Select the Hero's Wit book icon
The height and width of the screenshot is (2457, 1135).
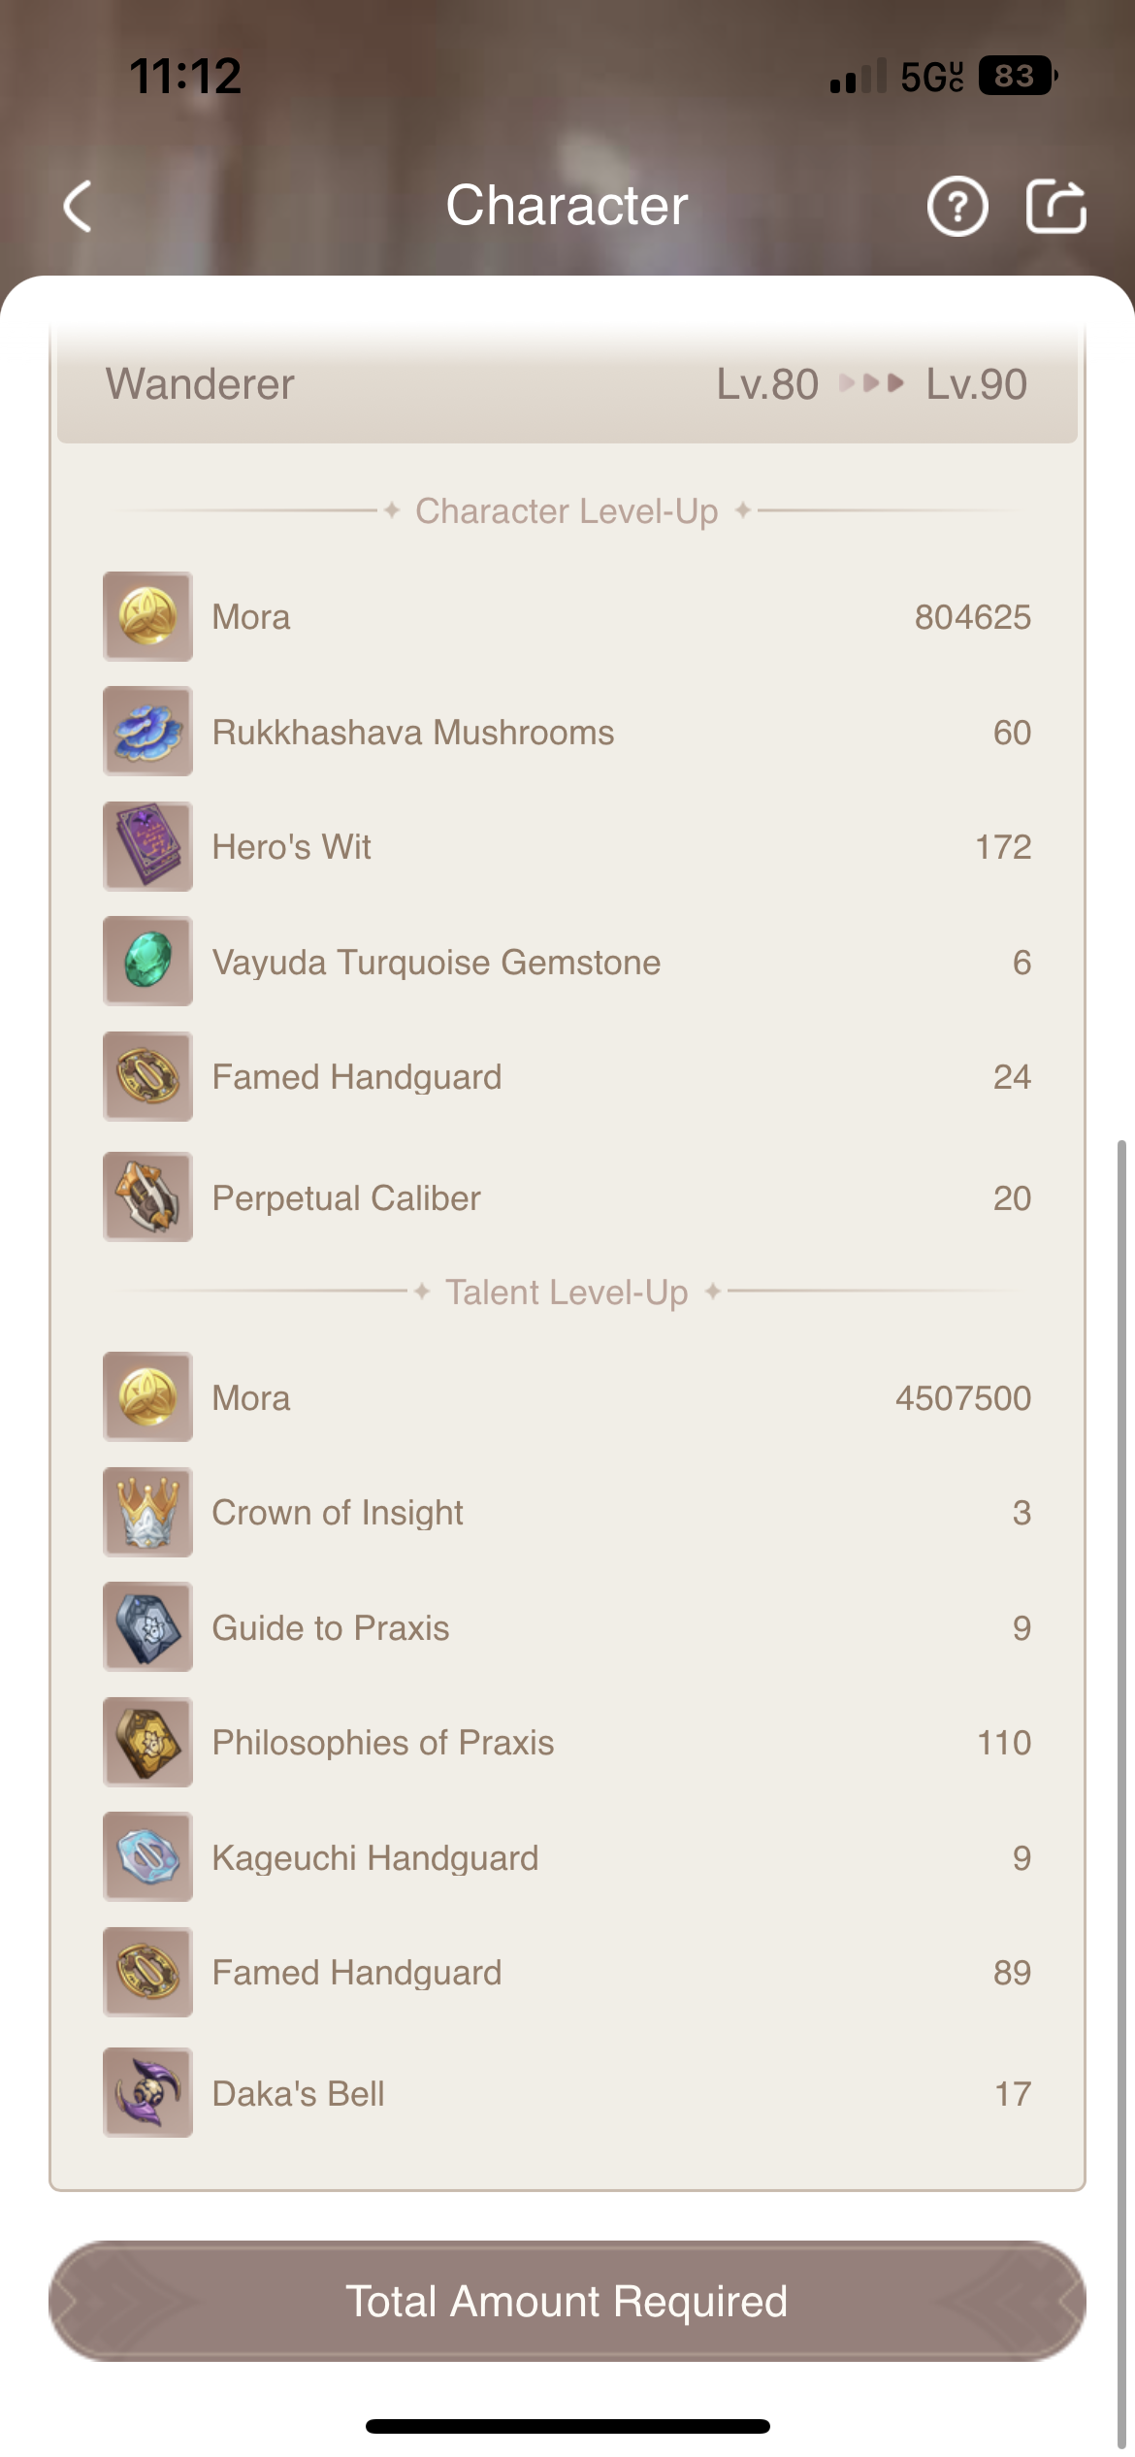pyautogui.click(x=147, y=846)
